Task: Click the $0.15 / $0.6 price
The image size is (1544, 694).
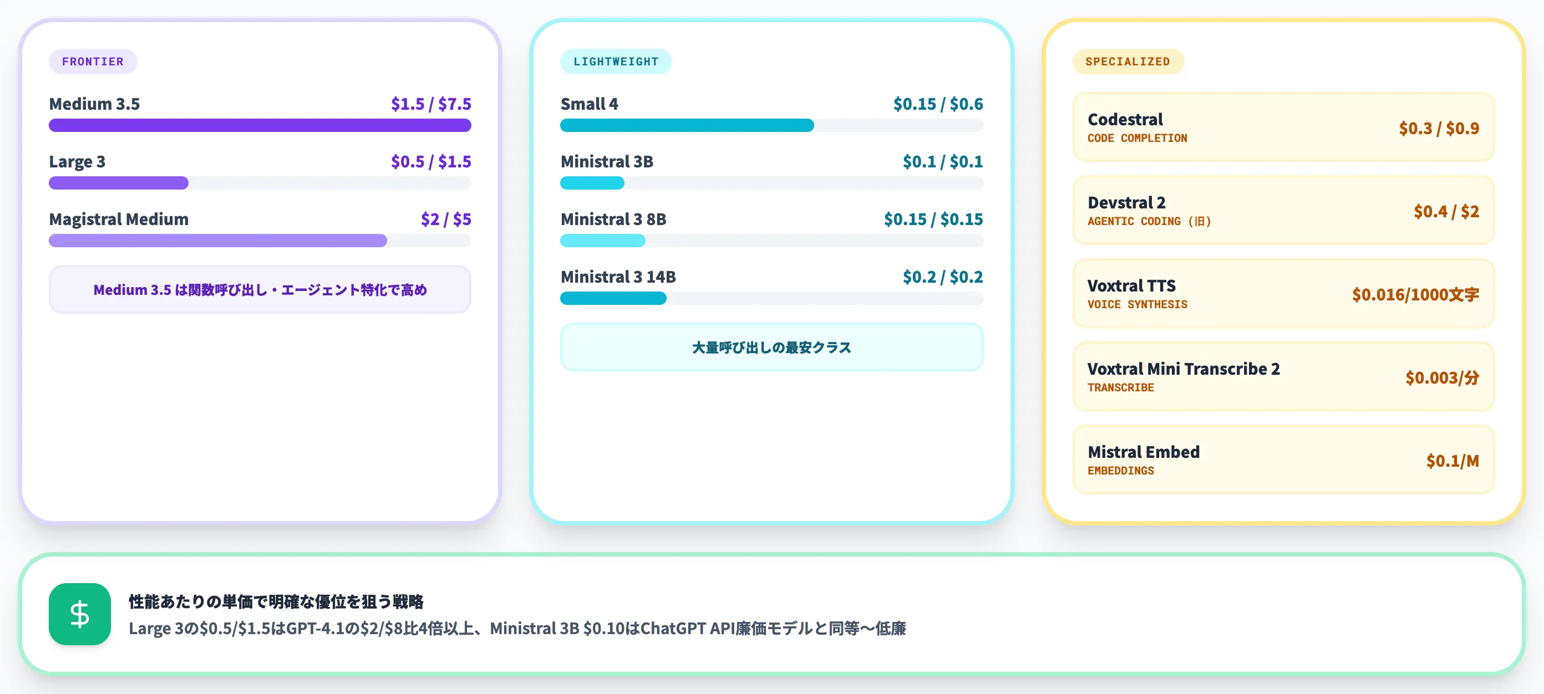Action: (x=938, y=104)
